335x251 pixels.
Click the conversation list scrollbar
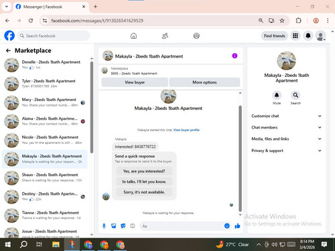pyautogui.click(x=92, y=108)
